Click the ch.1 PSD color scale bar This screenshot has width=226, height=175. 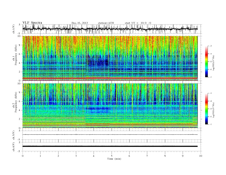tap(207, 61)
